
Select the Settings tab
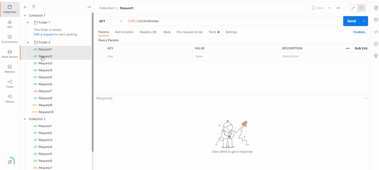[x=231, y=32]
